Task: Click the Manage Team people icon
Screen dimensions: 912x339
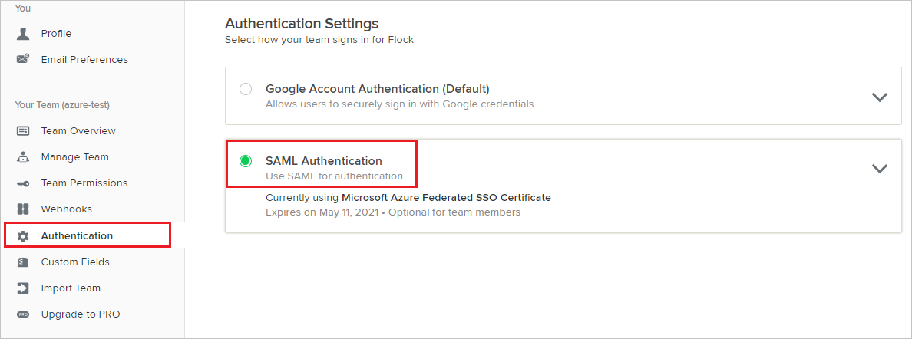Action: pos(23,157)
